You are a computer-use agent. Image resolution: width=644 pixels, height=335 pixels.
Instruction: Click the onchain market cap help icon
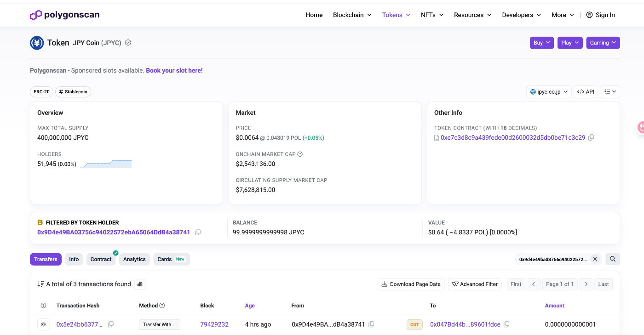[300, 154]
